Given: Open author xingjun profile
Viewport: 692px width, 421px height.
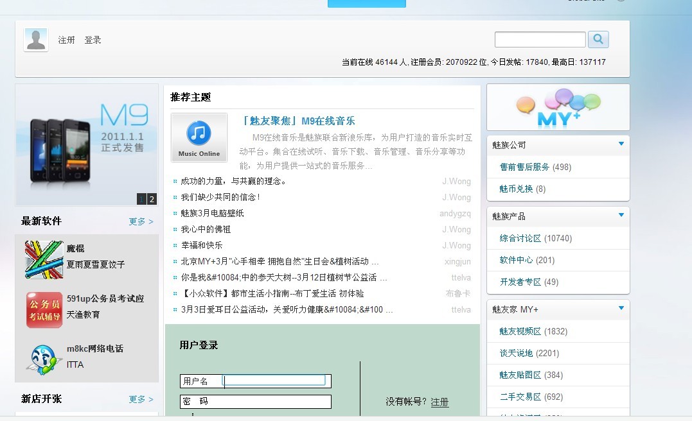Looking at the screenshot, I should tap(457, 261).
